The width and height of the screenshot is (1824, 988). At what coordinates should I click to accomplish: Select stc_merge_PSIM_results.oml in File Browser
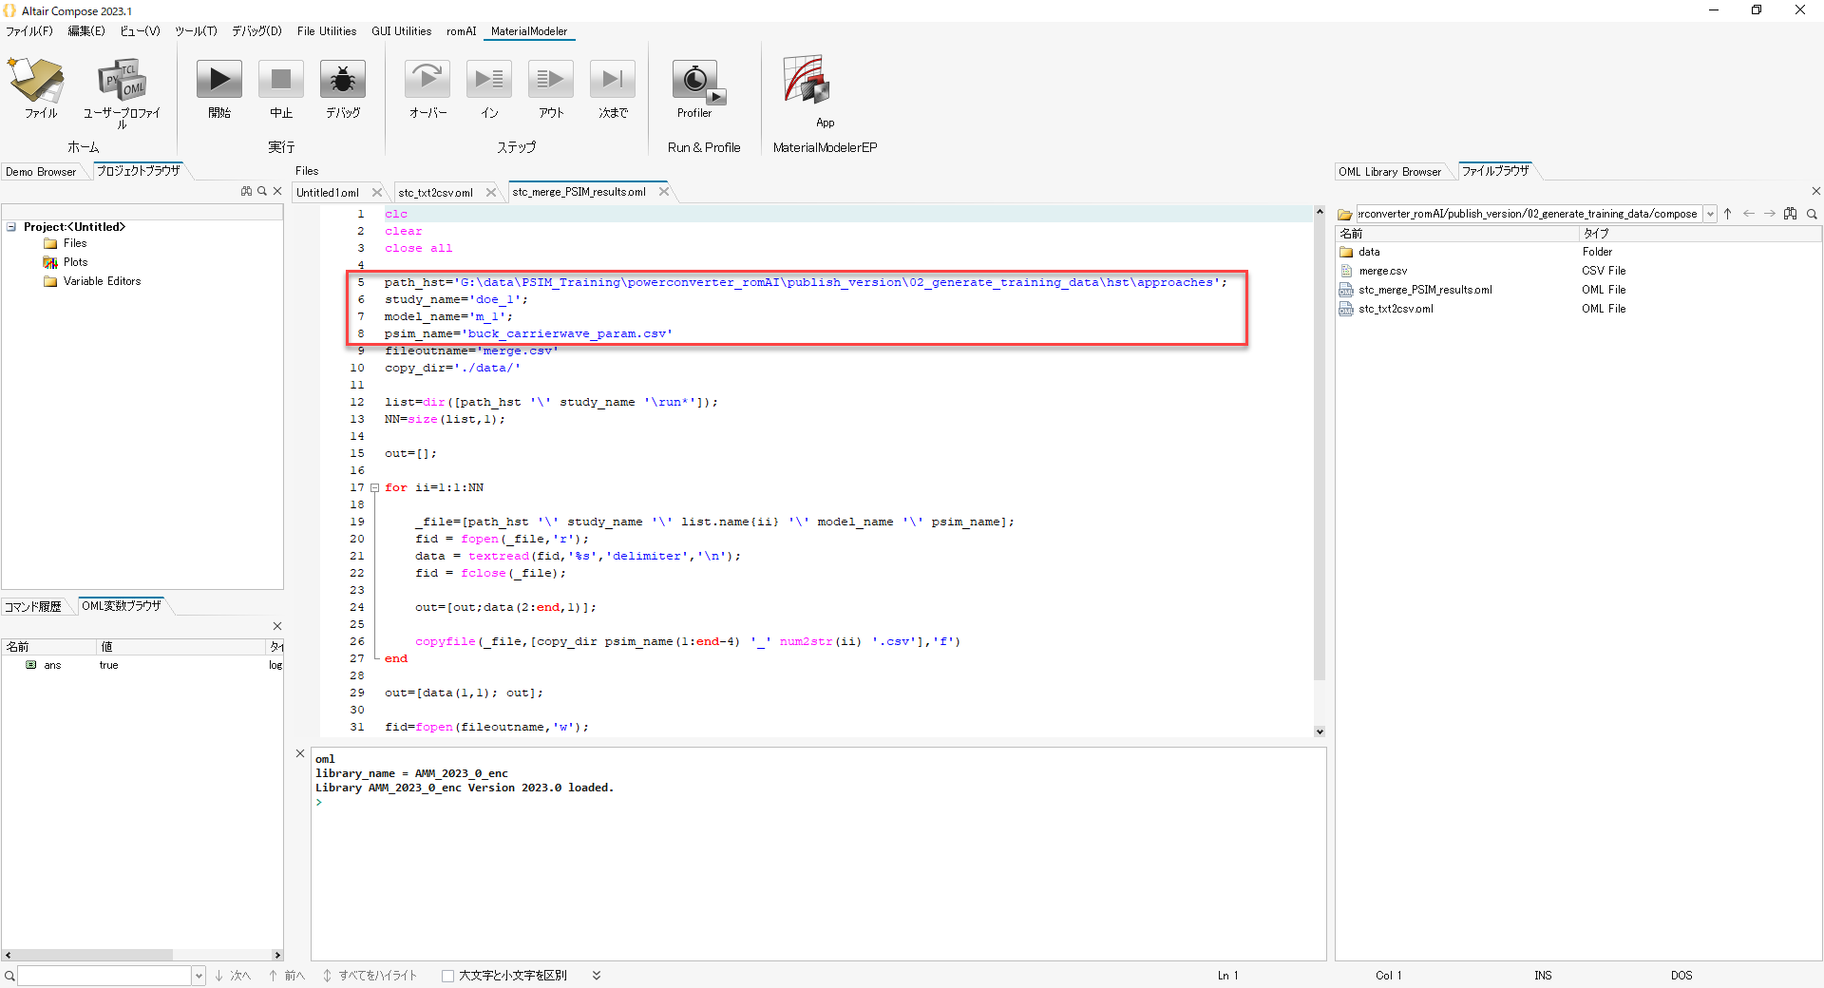[1425, 290]
